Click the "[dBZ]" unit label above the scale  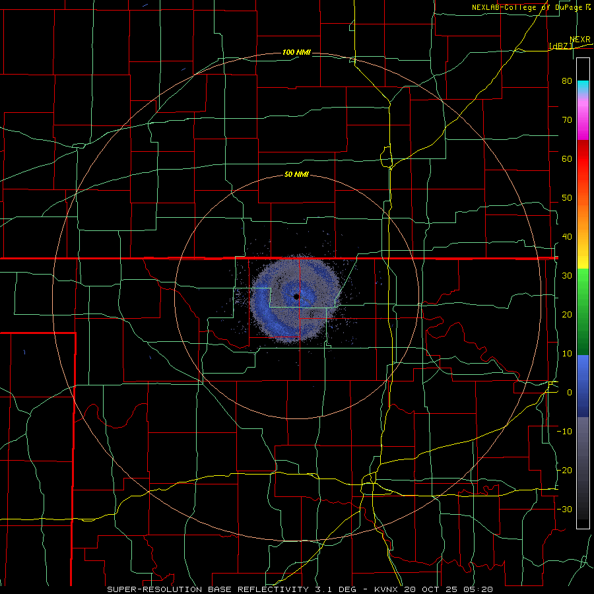560,46
